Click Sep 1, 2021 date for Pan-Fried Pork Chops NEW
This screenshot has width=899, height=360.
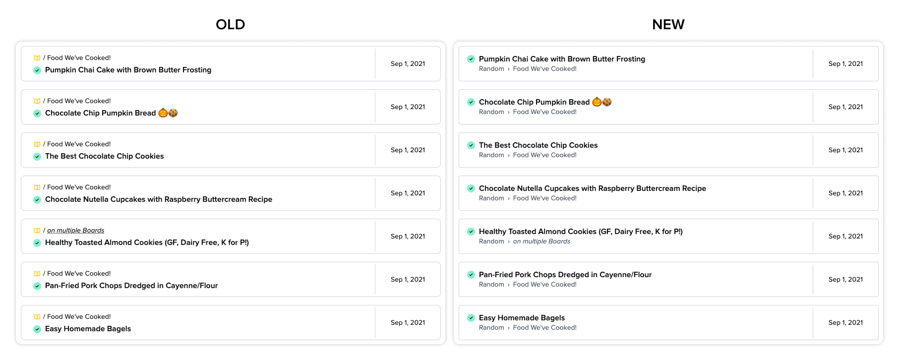click(845, 280)
